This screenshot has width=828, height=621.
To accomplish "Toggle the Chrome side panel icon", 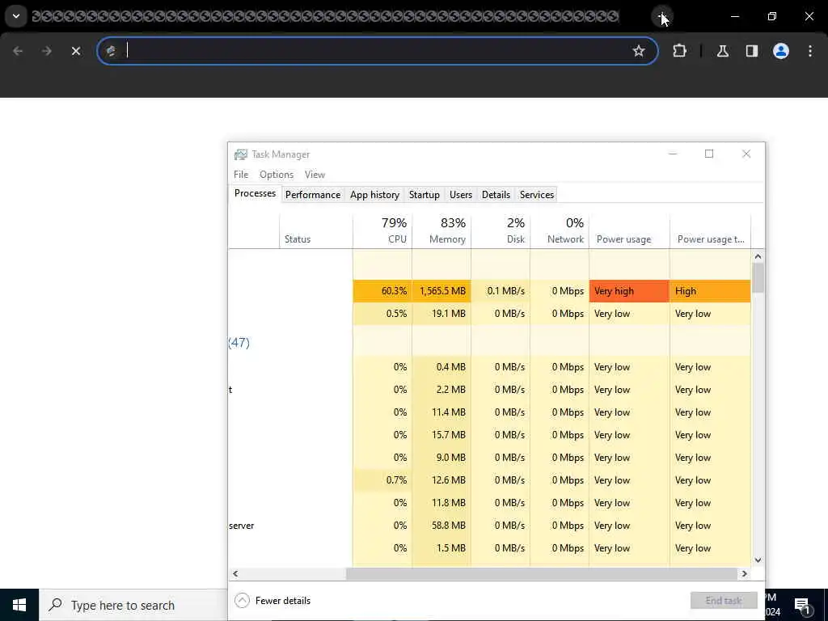I will coord(752,51).
